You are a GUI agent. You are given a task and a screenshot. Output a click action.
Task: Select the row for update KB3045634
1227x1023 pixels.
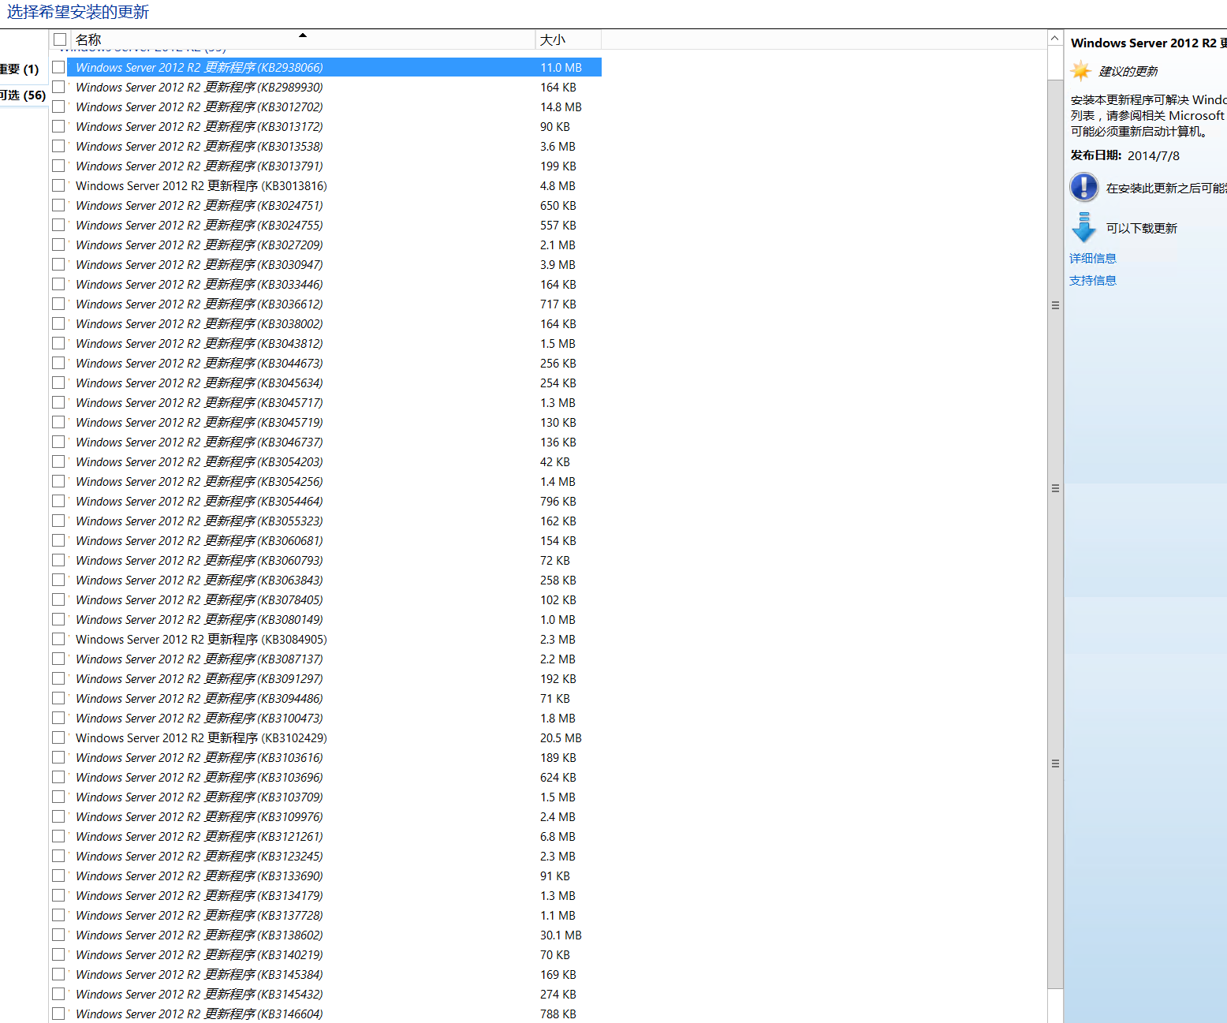point(326,383)
